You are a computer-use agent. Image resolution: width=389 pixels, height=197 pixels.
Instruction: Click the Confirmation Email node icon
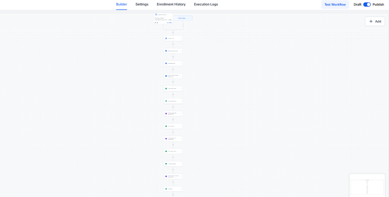(166, 88)
